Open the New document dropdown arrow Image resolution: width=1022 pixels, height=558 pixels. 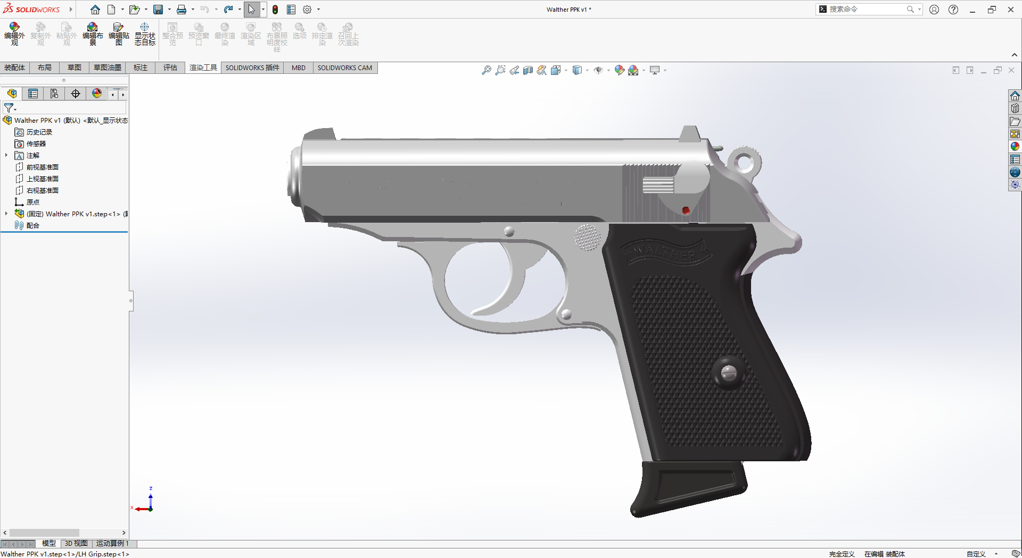click(122, 10)
